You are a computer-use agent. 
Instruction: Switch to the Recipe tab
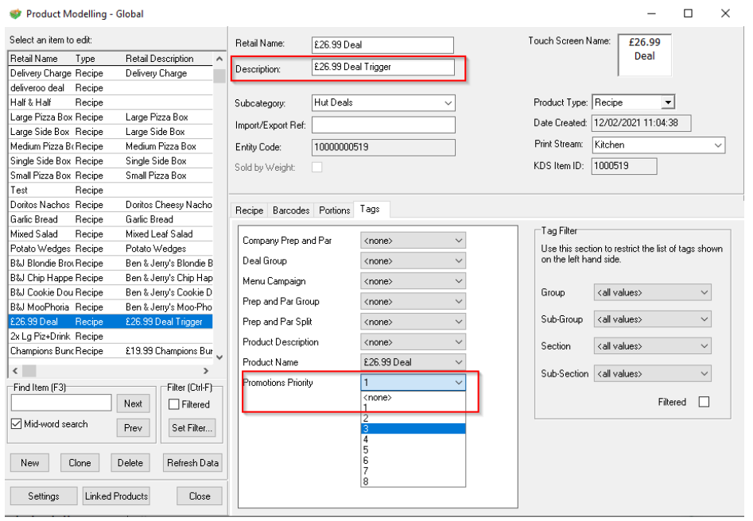tap(249, 210)
